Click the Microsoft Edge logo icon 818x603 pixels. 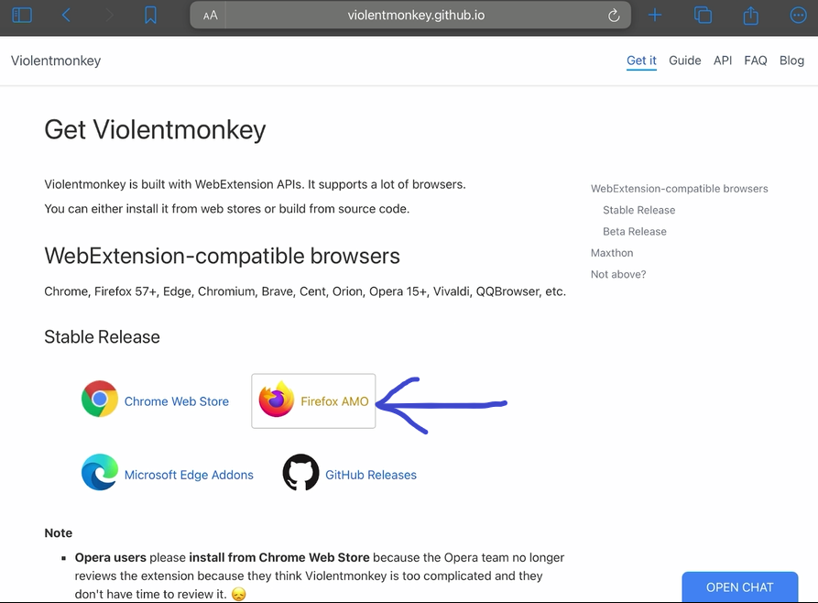(99, 474)
